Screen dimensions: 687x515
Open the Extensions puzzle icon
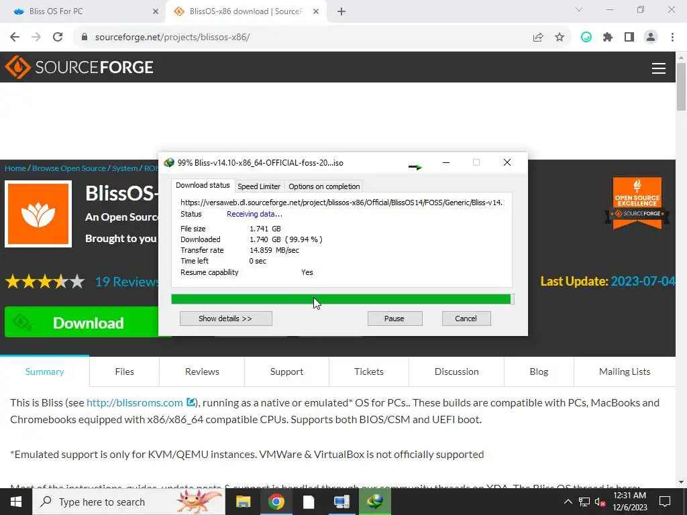pos(608,38)
